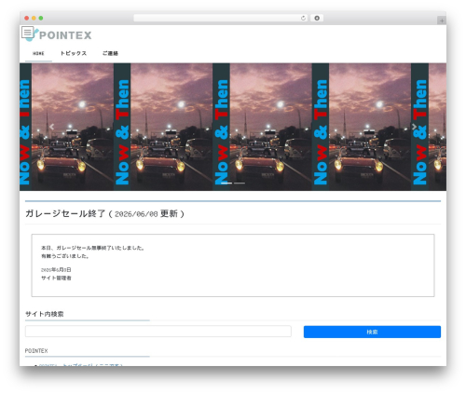Select the second carousel slide indicator
The width and height of the screenshot is (466, 394).
[x=240, y=183]
